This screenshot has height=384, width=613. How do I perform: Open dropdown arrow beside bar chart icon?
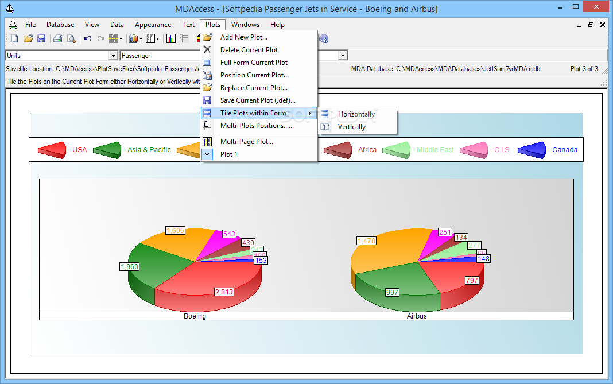click(141, 38)
